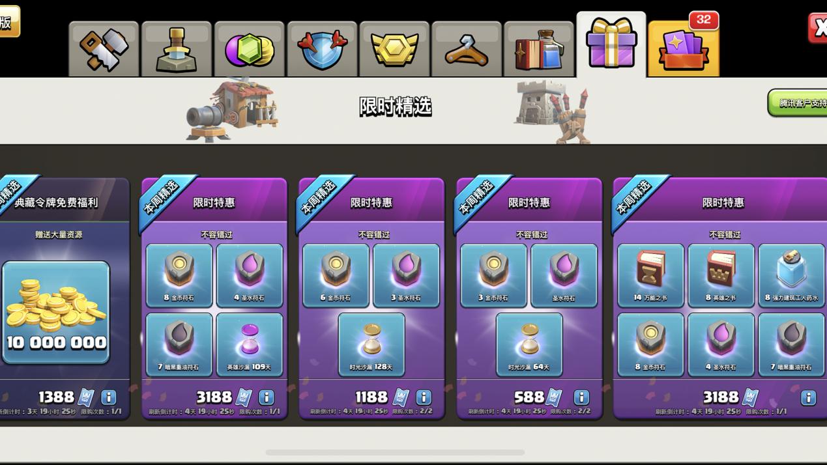This screenshot has width=827, height=465.
Task: Open the shield with arrows tab
Action: pos(322,49)
